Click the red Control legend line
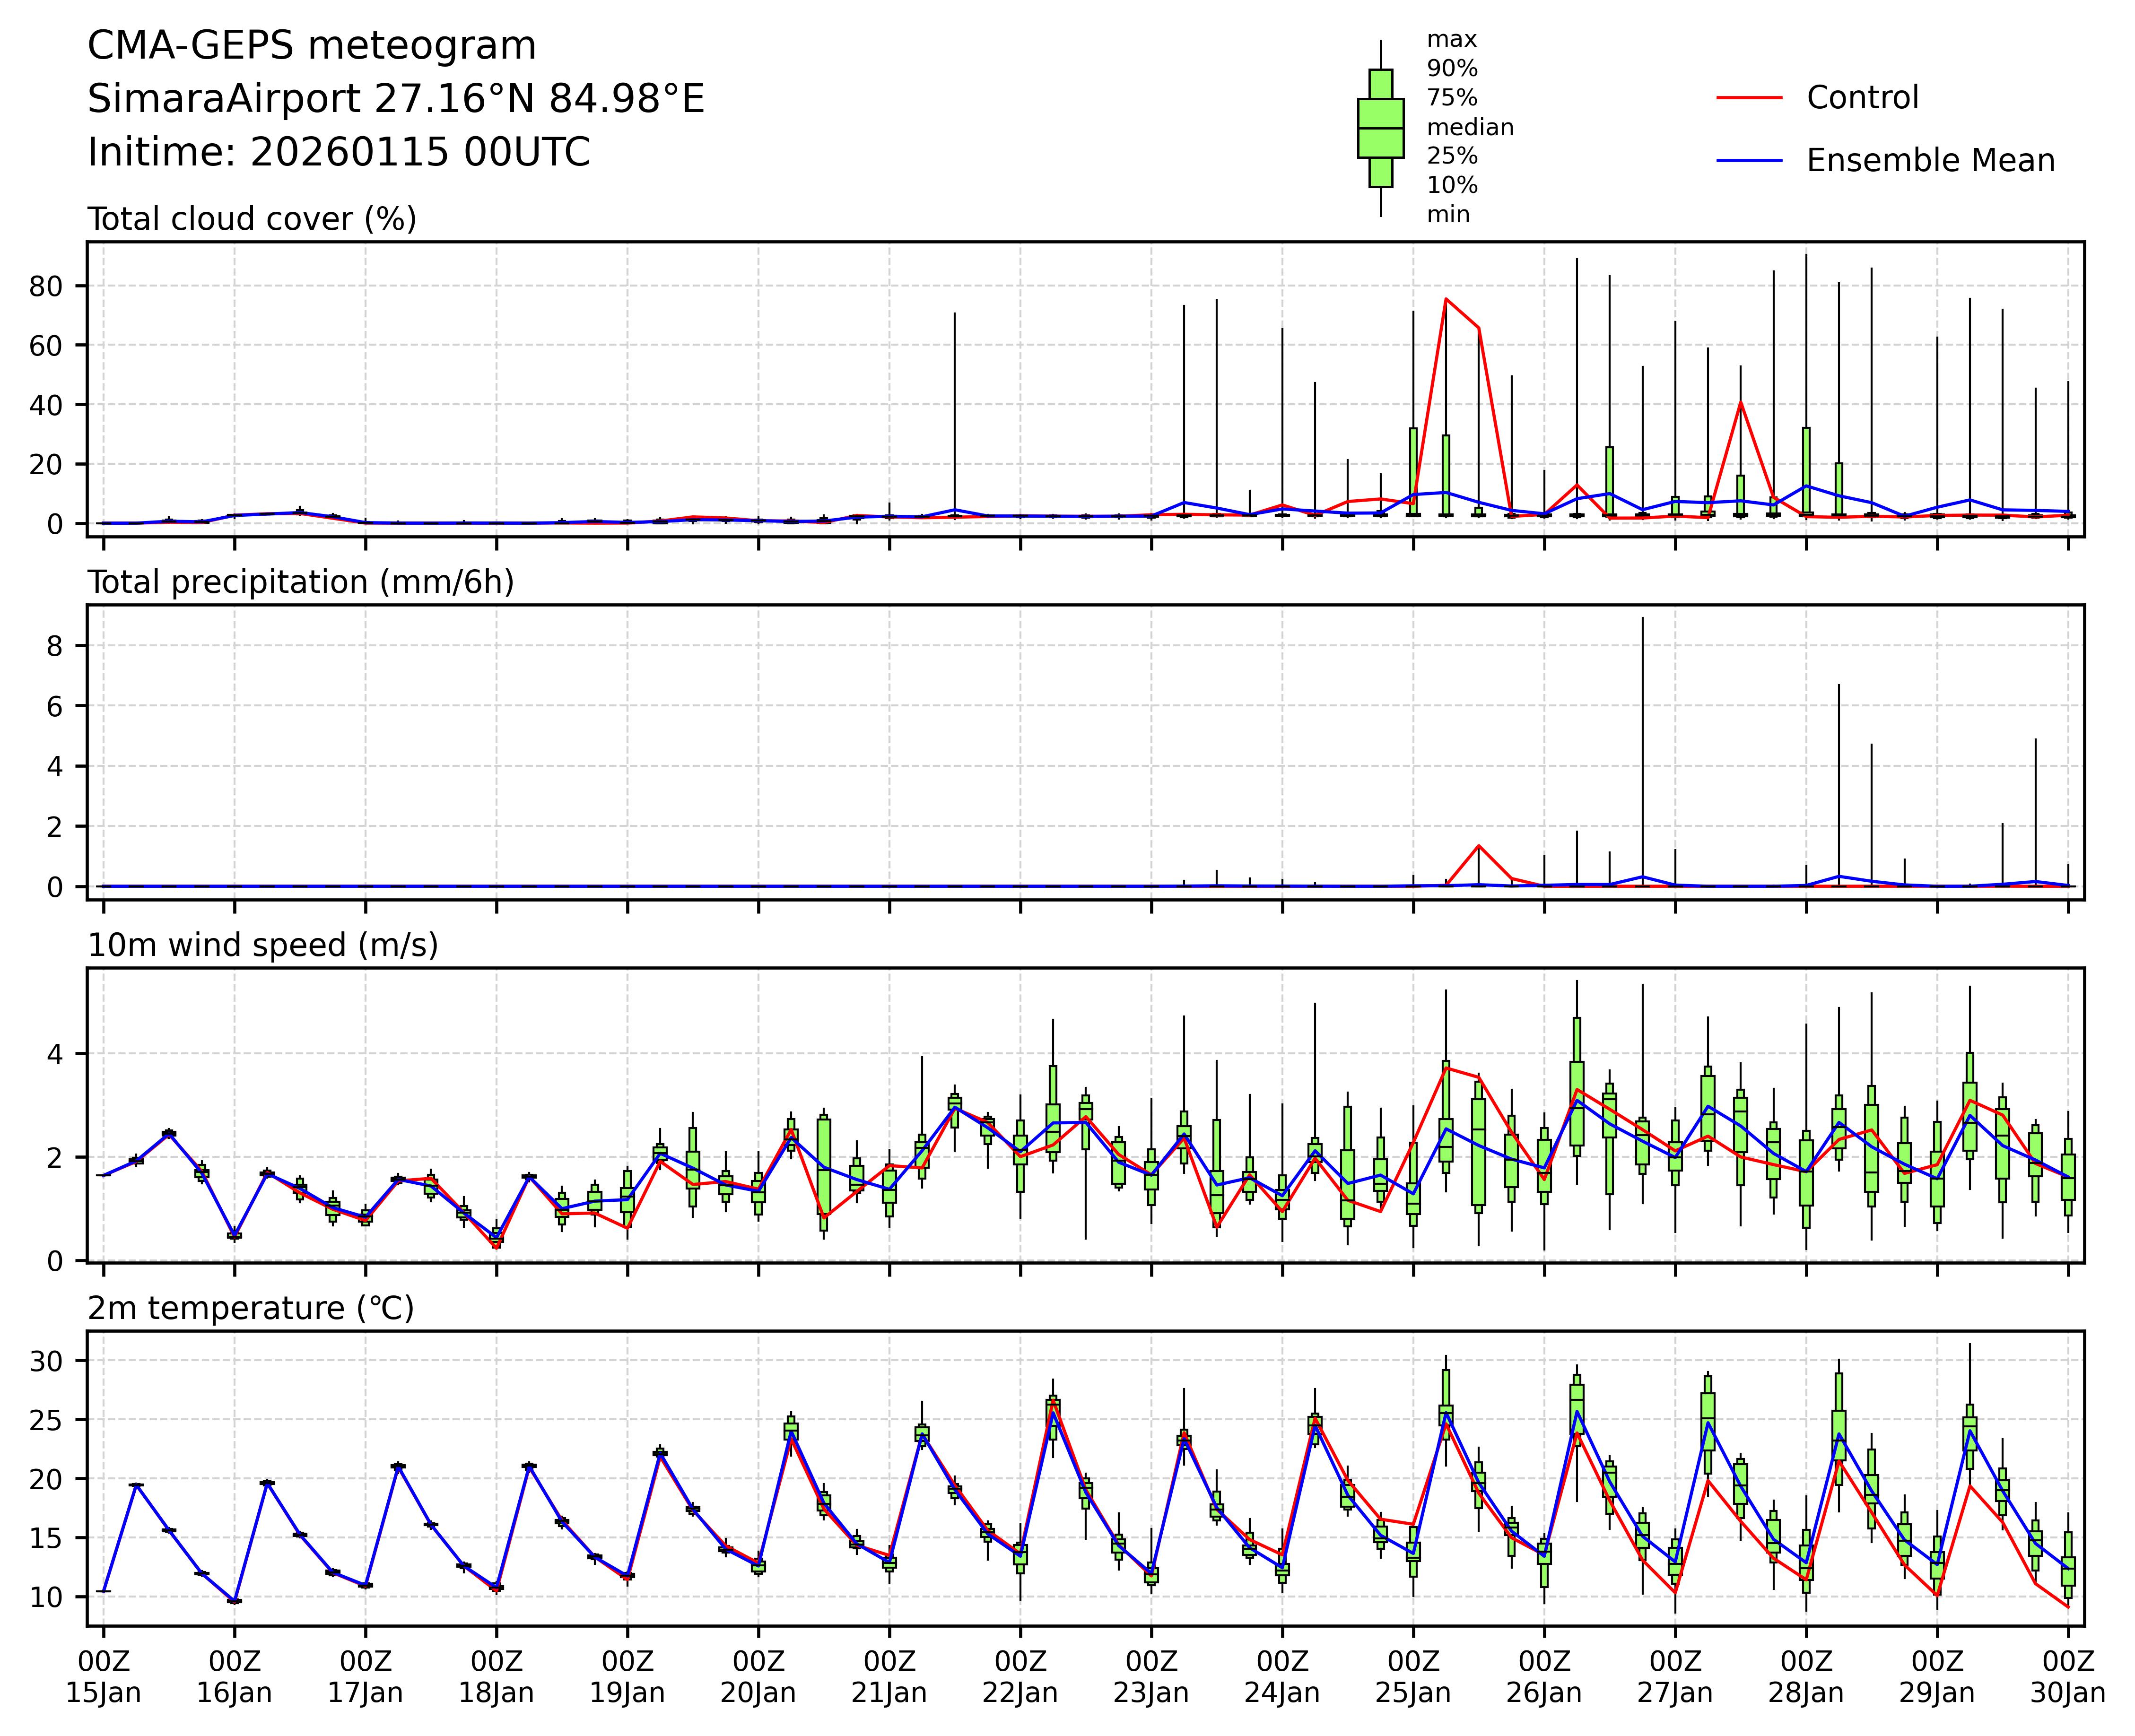The image size is (2135, 1736). (1749, 98)
